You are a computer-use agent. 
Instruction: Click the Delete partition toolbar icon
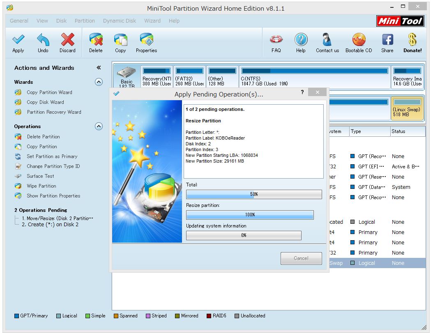tap(96, 39)
